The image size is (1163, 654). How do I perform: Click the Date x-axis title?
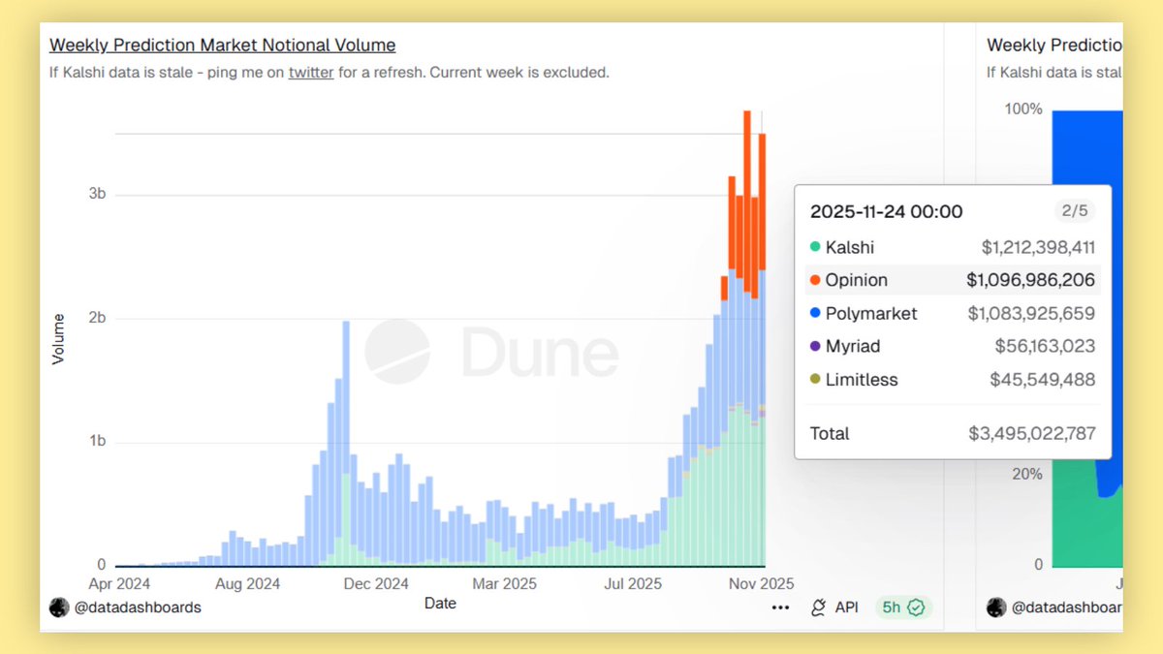[440, 603]
